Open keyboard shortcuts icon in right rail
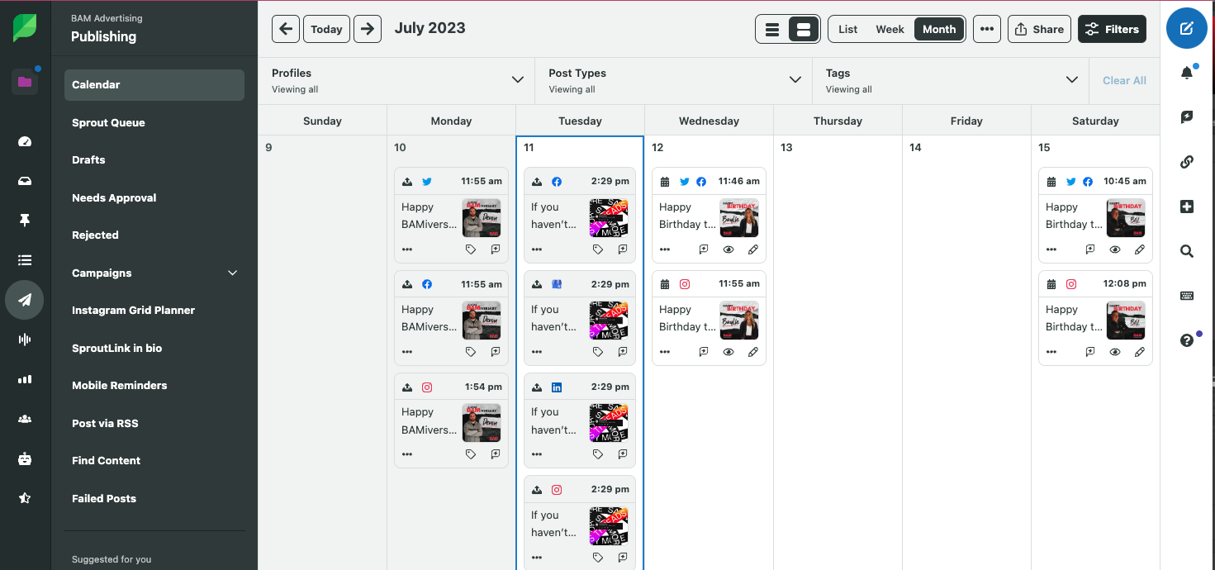Image resolution: width=1215 pixels, height=570 pixels. 1187,296
